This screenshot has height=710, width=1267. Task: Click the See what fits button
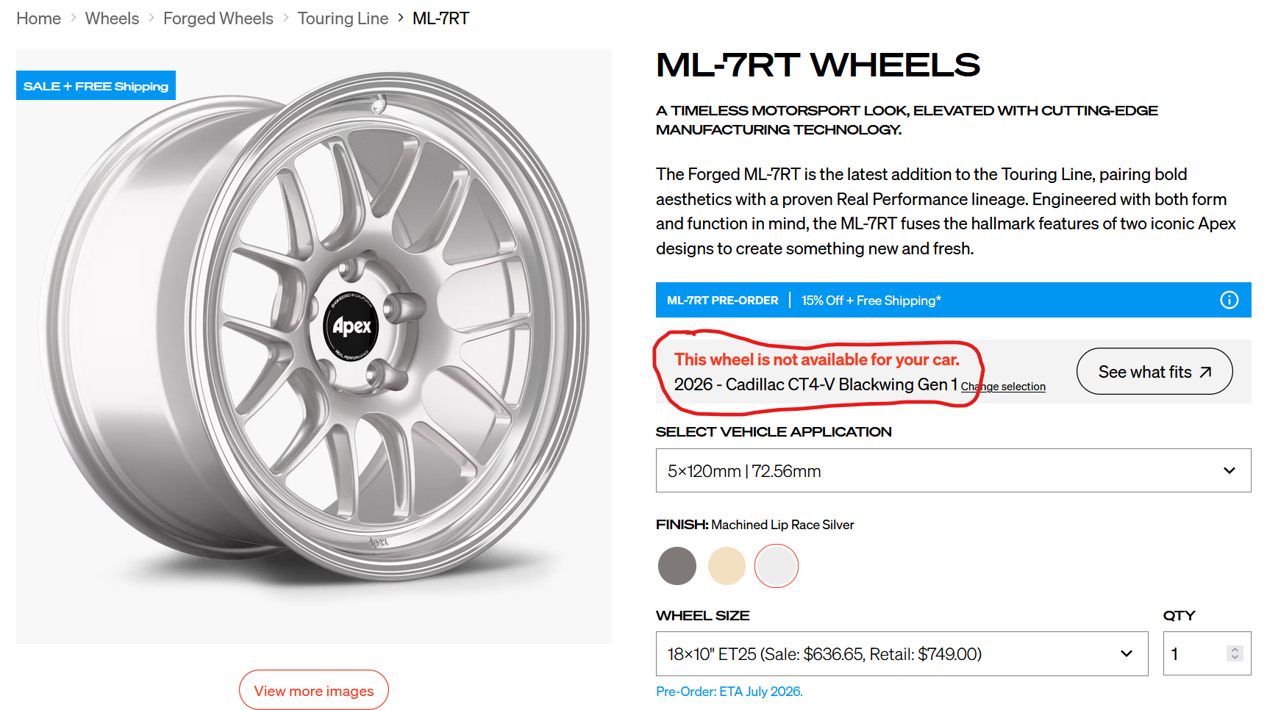[1154, 371]
